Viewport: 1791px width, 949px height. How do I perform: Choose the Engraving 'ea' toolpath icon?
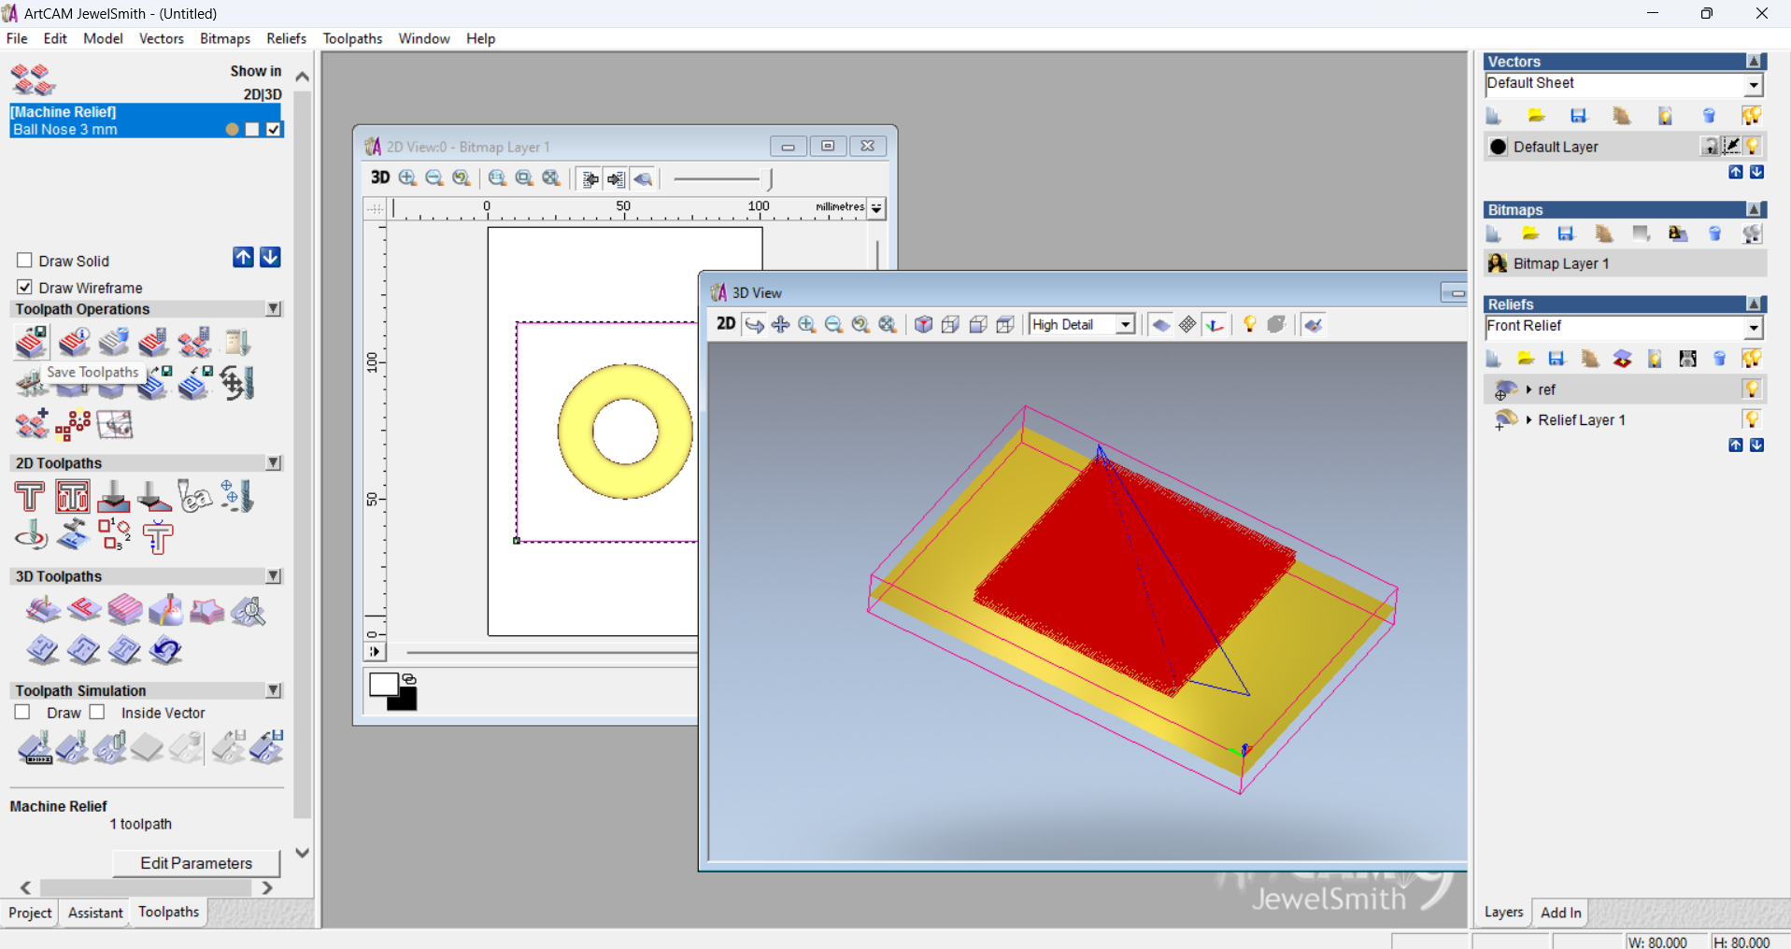pos(195,496)
